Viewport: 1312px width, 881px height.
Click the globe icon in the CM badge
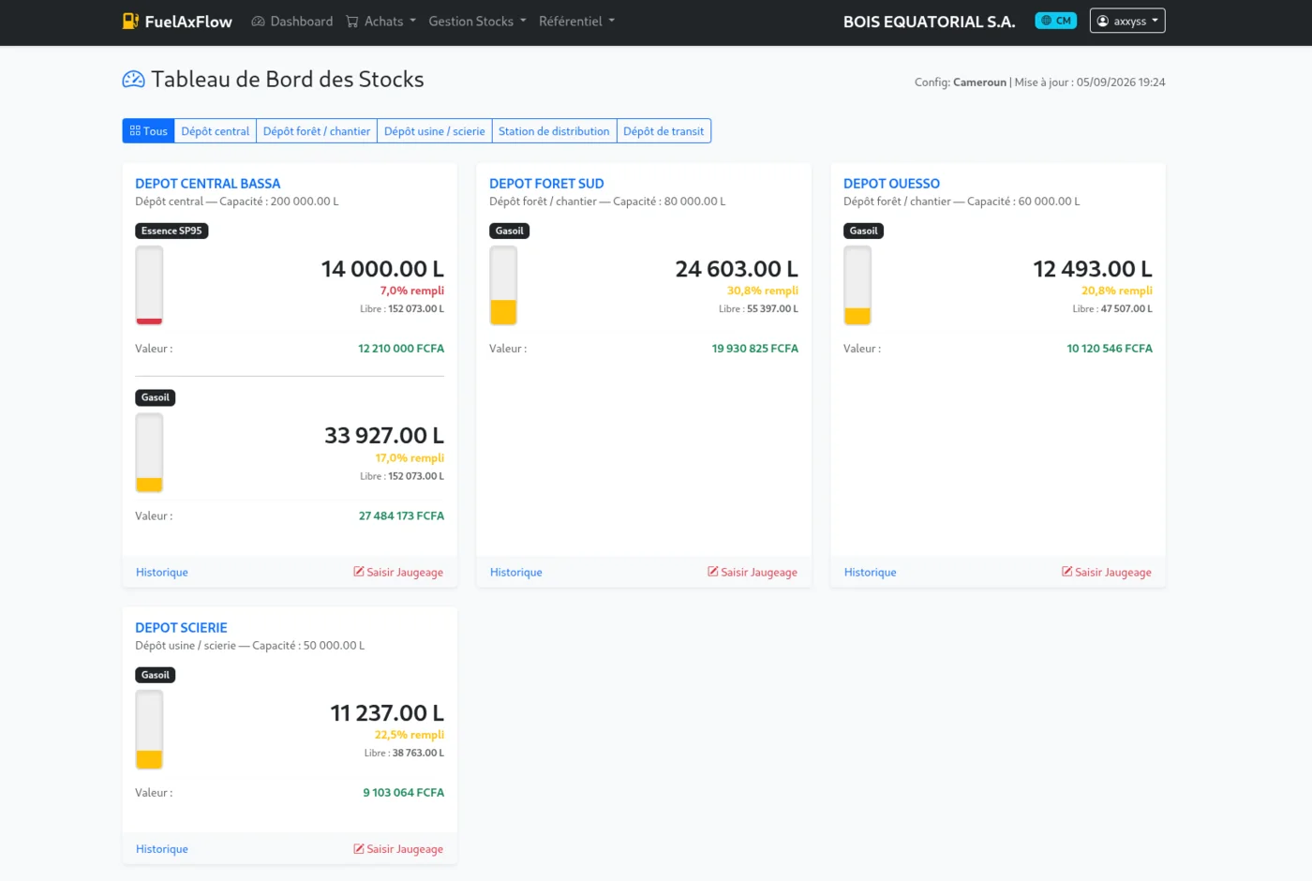coord(1047,21)
